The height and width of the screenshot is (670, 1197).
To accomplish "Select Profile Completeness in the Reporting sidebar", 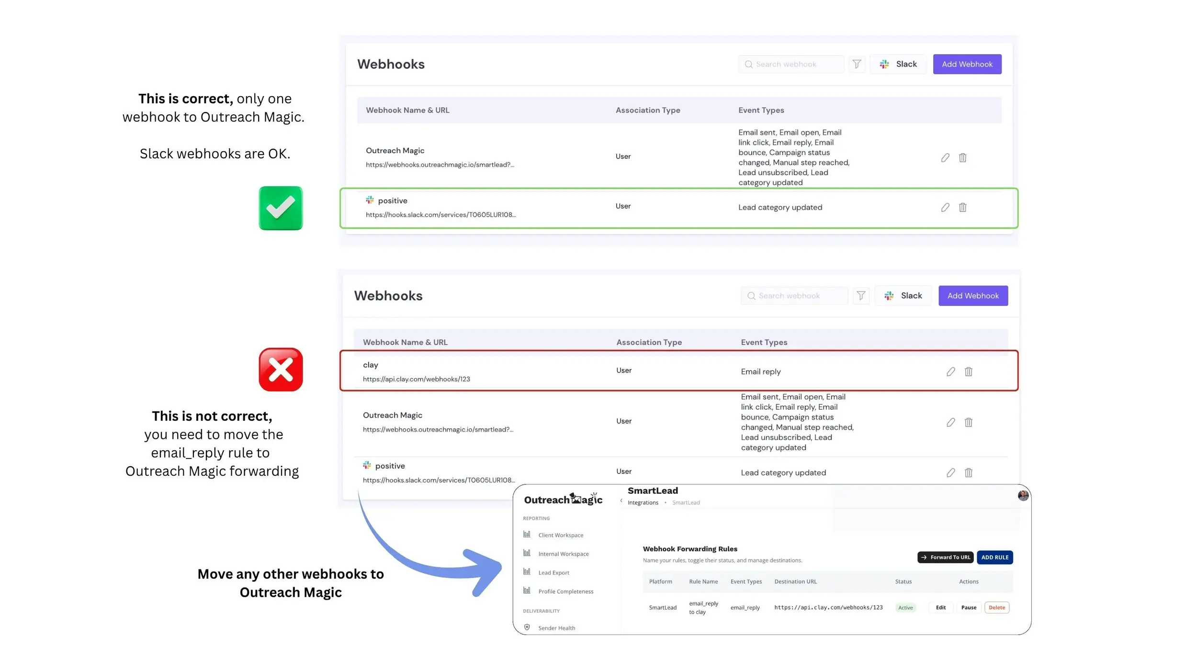I will (565, 591).
